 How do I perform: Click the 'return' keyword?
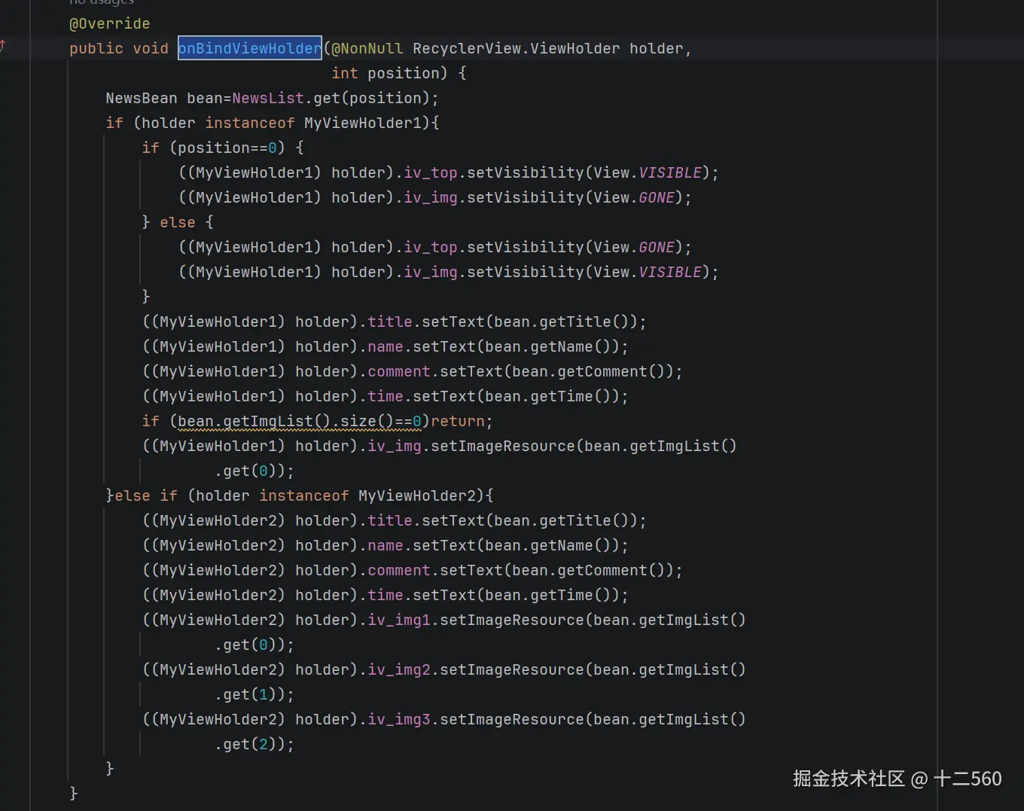pos(458,421)
